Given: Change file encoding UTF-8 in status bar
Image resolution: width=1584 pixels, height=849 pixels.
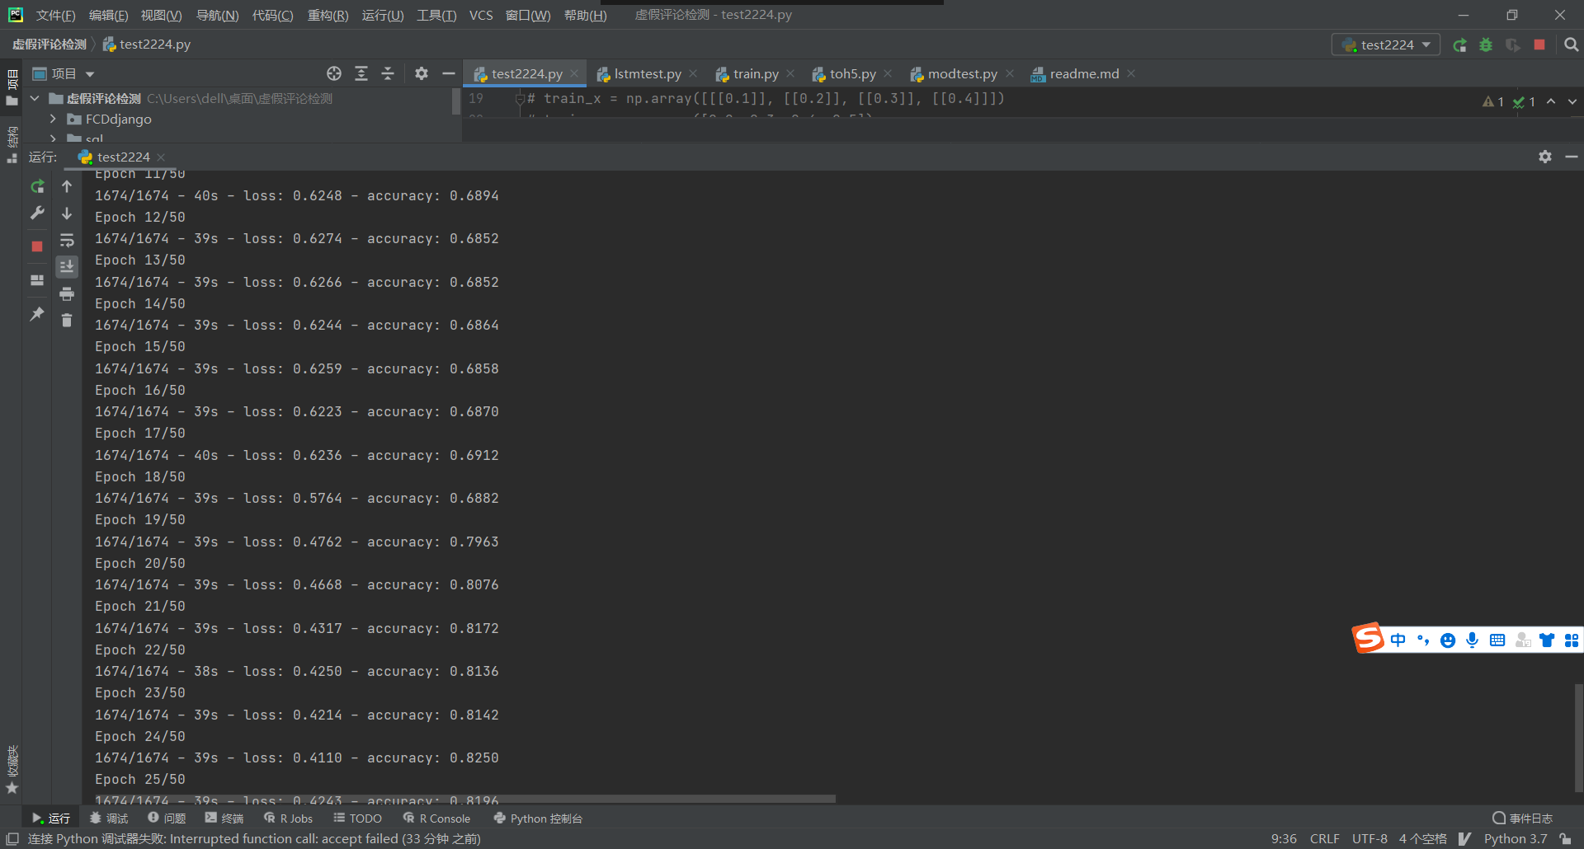Looking at the screenshot, I should pos(1369,838).
